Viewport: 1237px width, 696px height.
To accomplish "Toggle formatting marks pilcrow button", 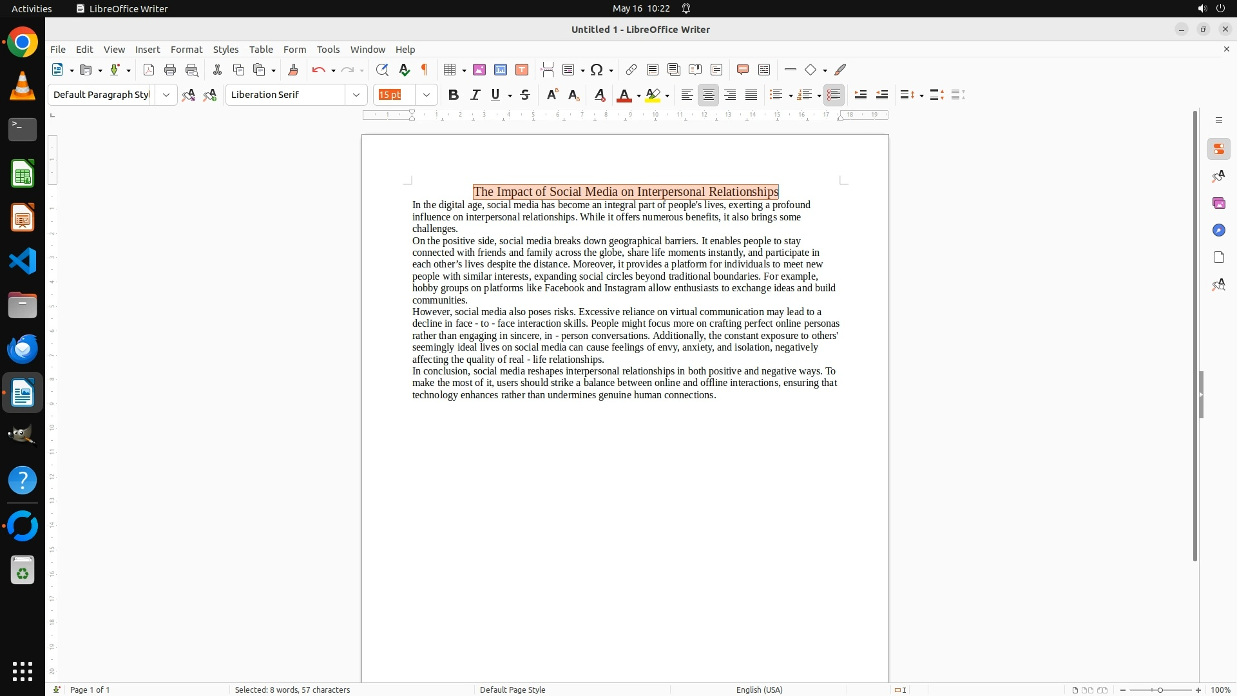I will (x=425, y=70).
